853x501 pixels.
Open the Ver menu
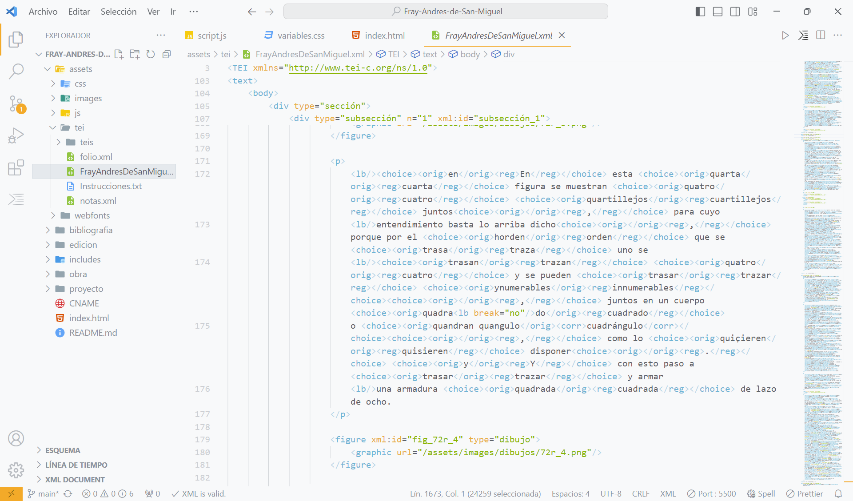pyautogui.click(x=153, y=12)
